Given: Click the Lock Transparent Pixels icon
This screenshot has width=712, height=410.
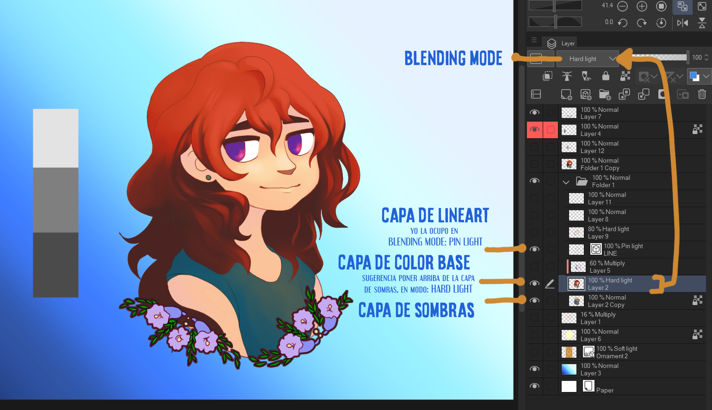Looking at the screenshot, I should pyautogui.click(x=625, y=76).
